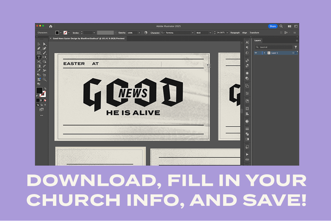This screenshot has width=331, height=221.
Task: Select the Good News Easter Design tab
Action: click(x=88, y=39)
